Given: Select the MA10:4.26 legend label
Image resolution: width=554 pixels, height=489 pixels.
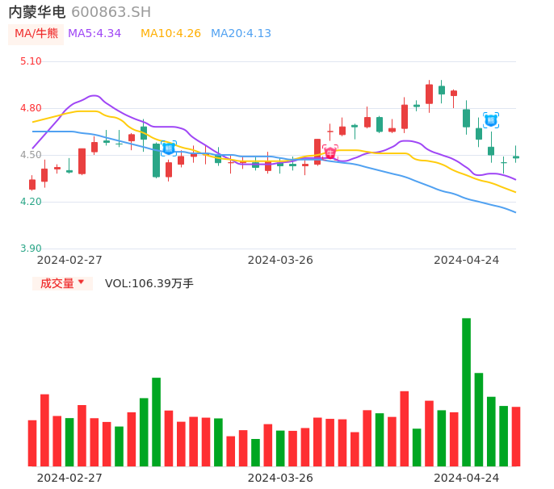Looking at the screenshot, I should [x=170, y=34].
